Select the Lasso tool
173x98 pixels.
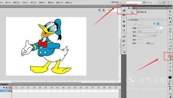point(170,25)
